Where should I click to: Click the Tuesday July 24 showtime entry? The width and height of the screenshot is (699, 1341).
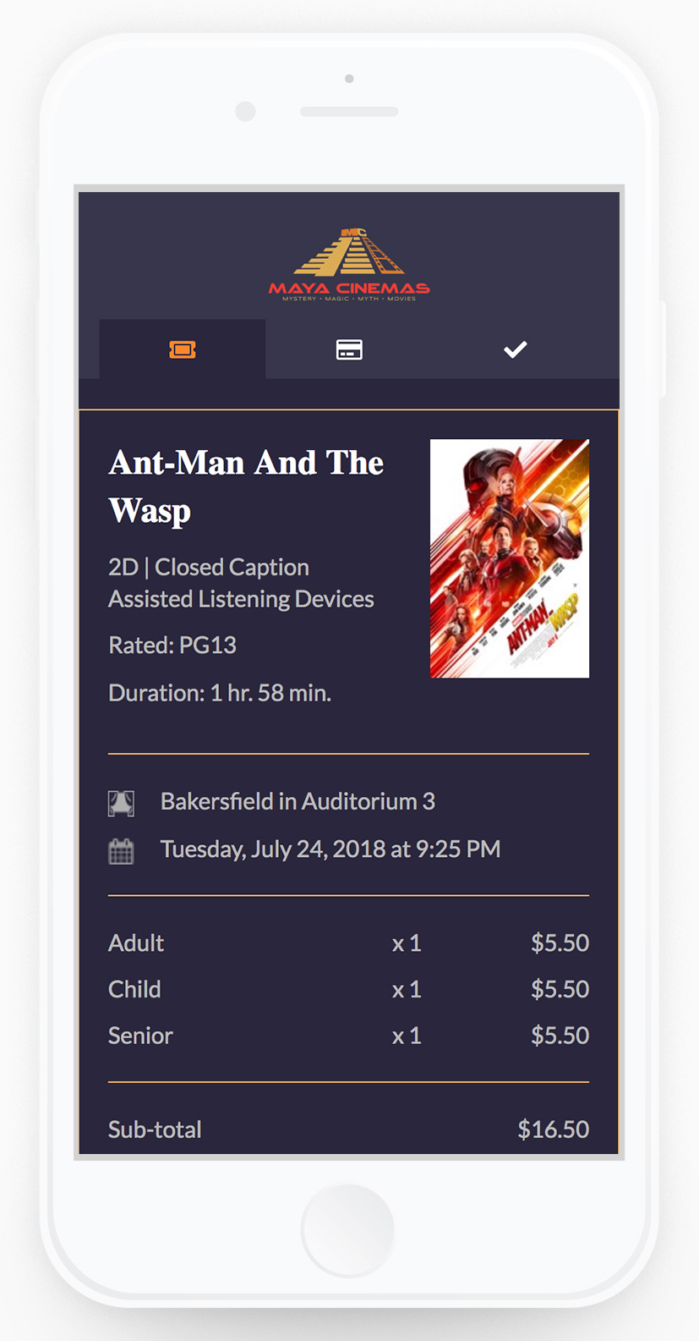(330, 849)
